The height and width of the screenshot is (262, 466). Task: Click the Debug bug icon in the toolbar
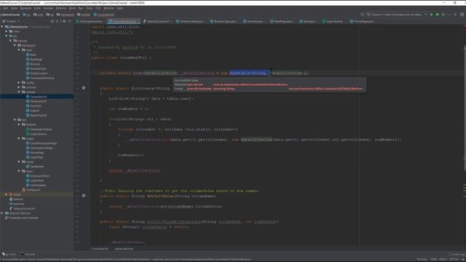coord(437,15)
